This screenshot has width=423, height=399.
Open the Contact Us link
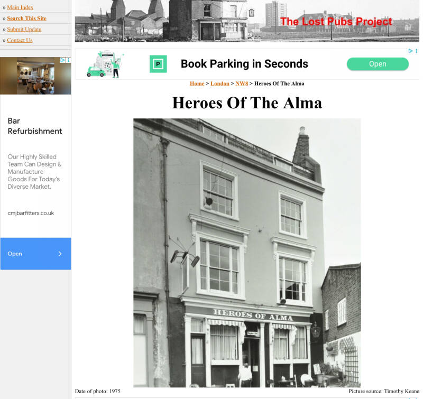click(x=20, y=40)
